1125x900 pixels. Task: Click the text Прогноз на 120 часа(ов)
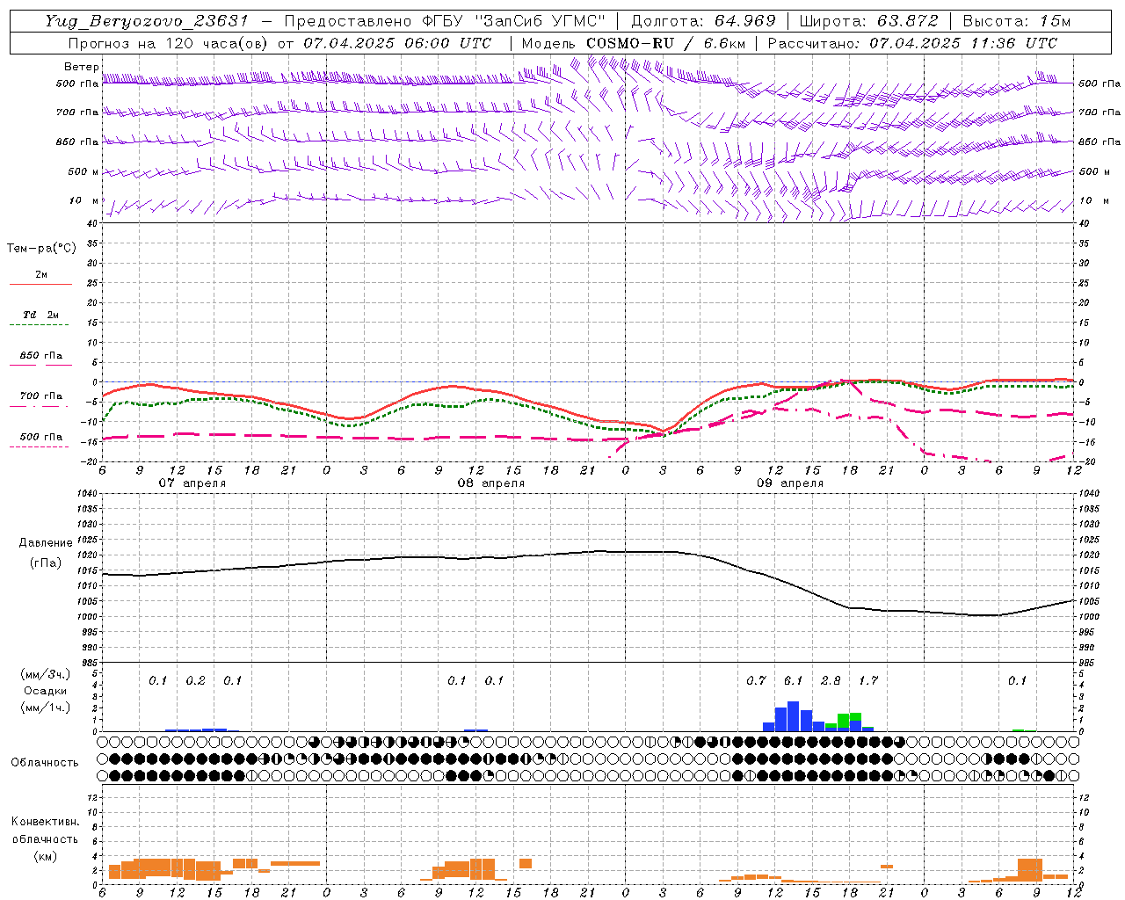(x=167, y=43)
